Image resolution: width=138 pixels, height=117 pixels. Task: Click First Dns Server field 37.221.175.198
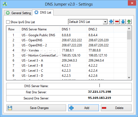click(x=99, y=92)
